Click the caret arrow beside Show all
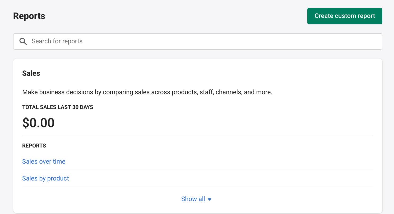Image resolution: width=394 pixels, height=214 pixels. [x=210, y=199]
